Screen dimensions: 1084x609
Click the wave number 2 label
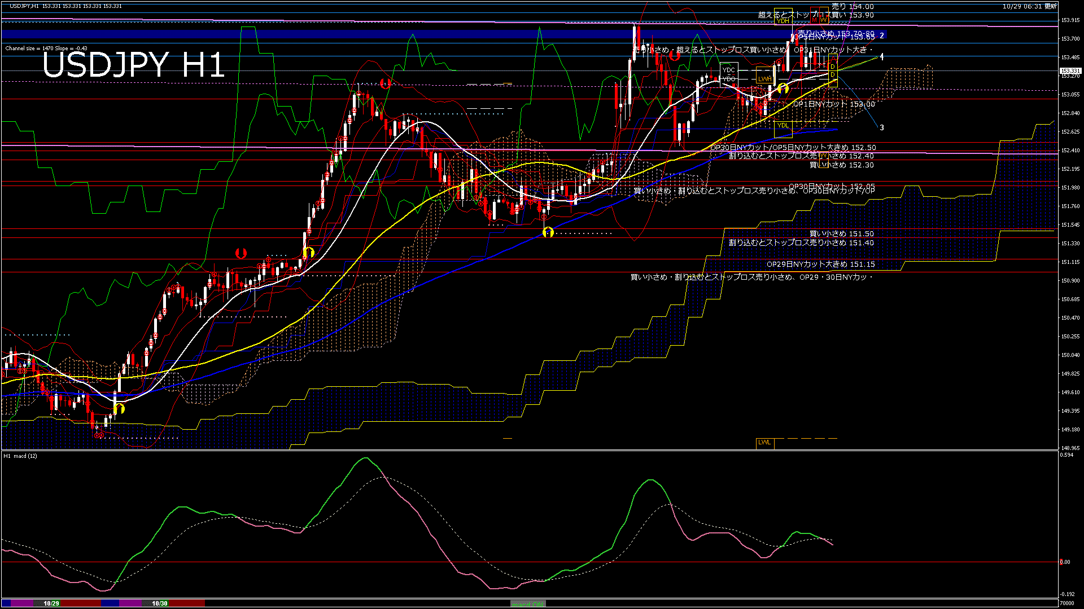click(x=882, y=36)
